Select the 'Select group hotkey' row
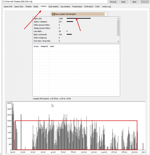 coord(75,25)
